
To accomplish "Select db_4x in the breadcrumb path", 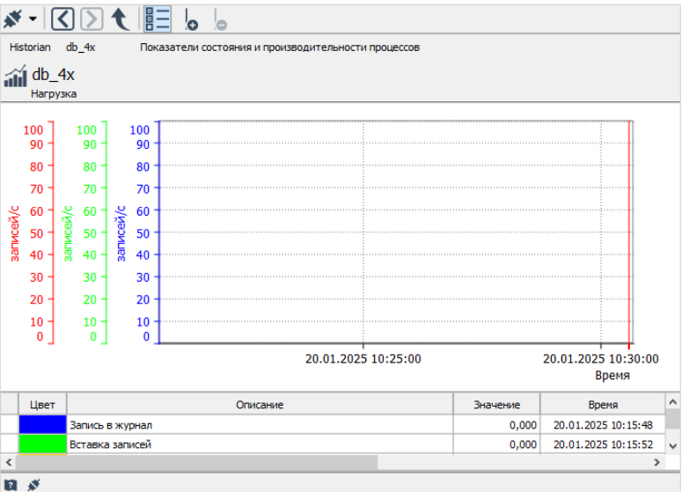I will [x=80, y=48].
